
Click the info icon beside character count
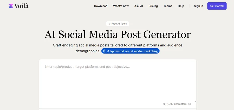tap(189, 104)
